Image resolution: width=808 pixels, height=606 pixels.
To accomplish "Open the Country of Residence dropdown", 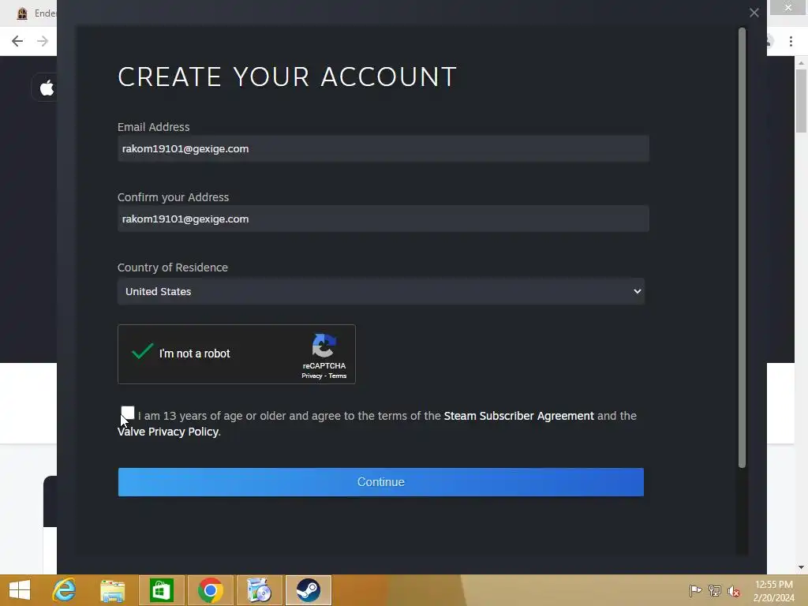I will (381, 291).
